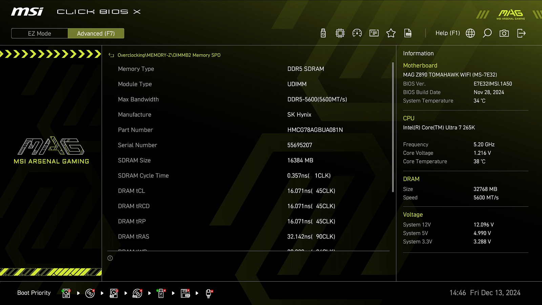Viewport: 542px width, 305px height.
Task: Select the USB floppy boot device icon
Action: pos(185,293)
